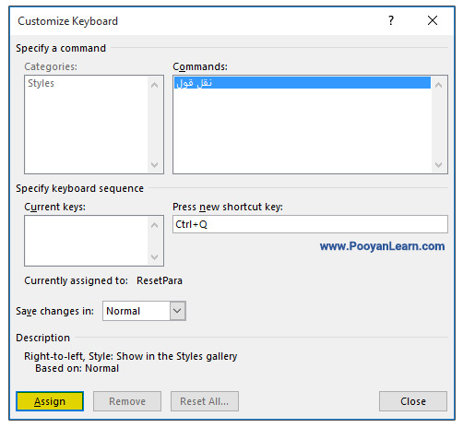Click the Press new shortcut key field
Viewport: 463px width, 428px height.
tap(310, 224)
